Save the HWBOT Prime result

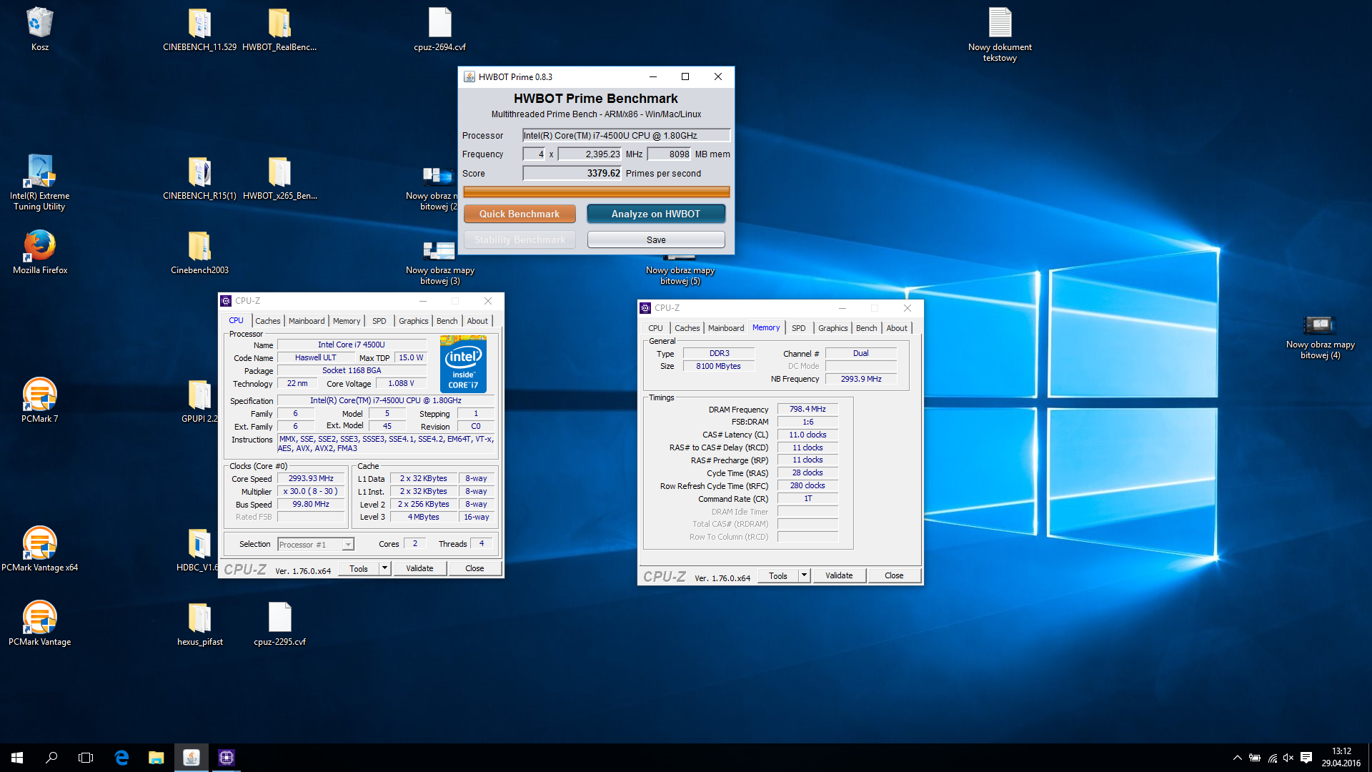[656, 239]
